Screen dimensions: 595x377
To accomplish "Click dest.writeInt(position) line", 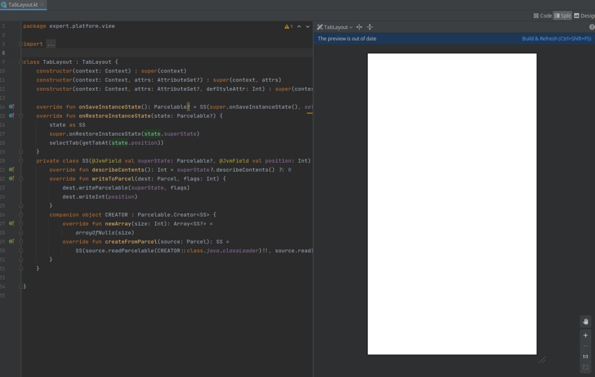I will 100,197.
